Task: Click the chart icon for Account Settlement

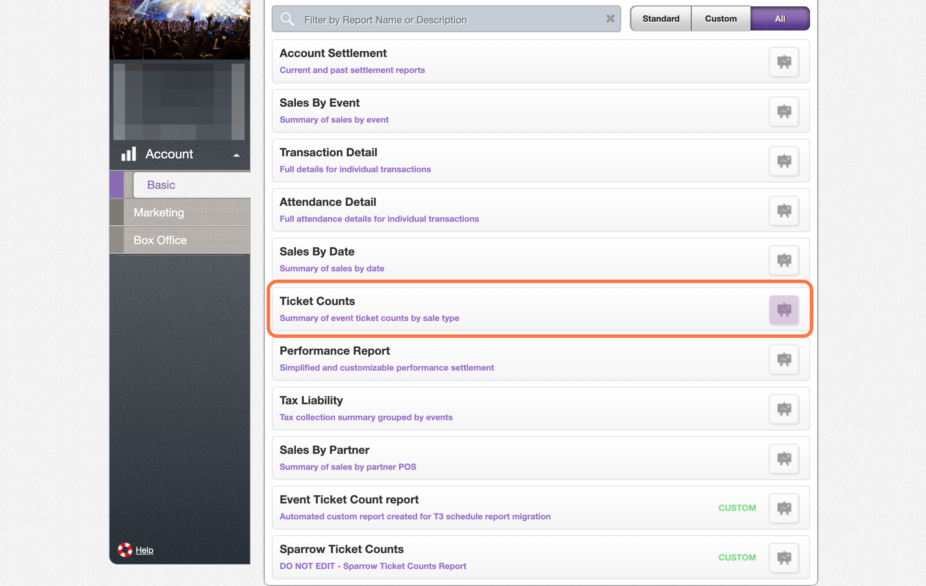Action: 784,62
